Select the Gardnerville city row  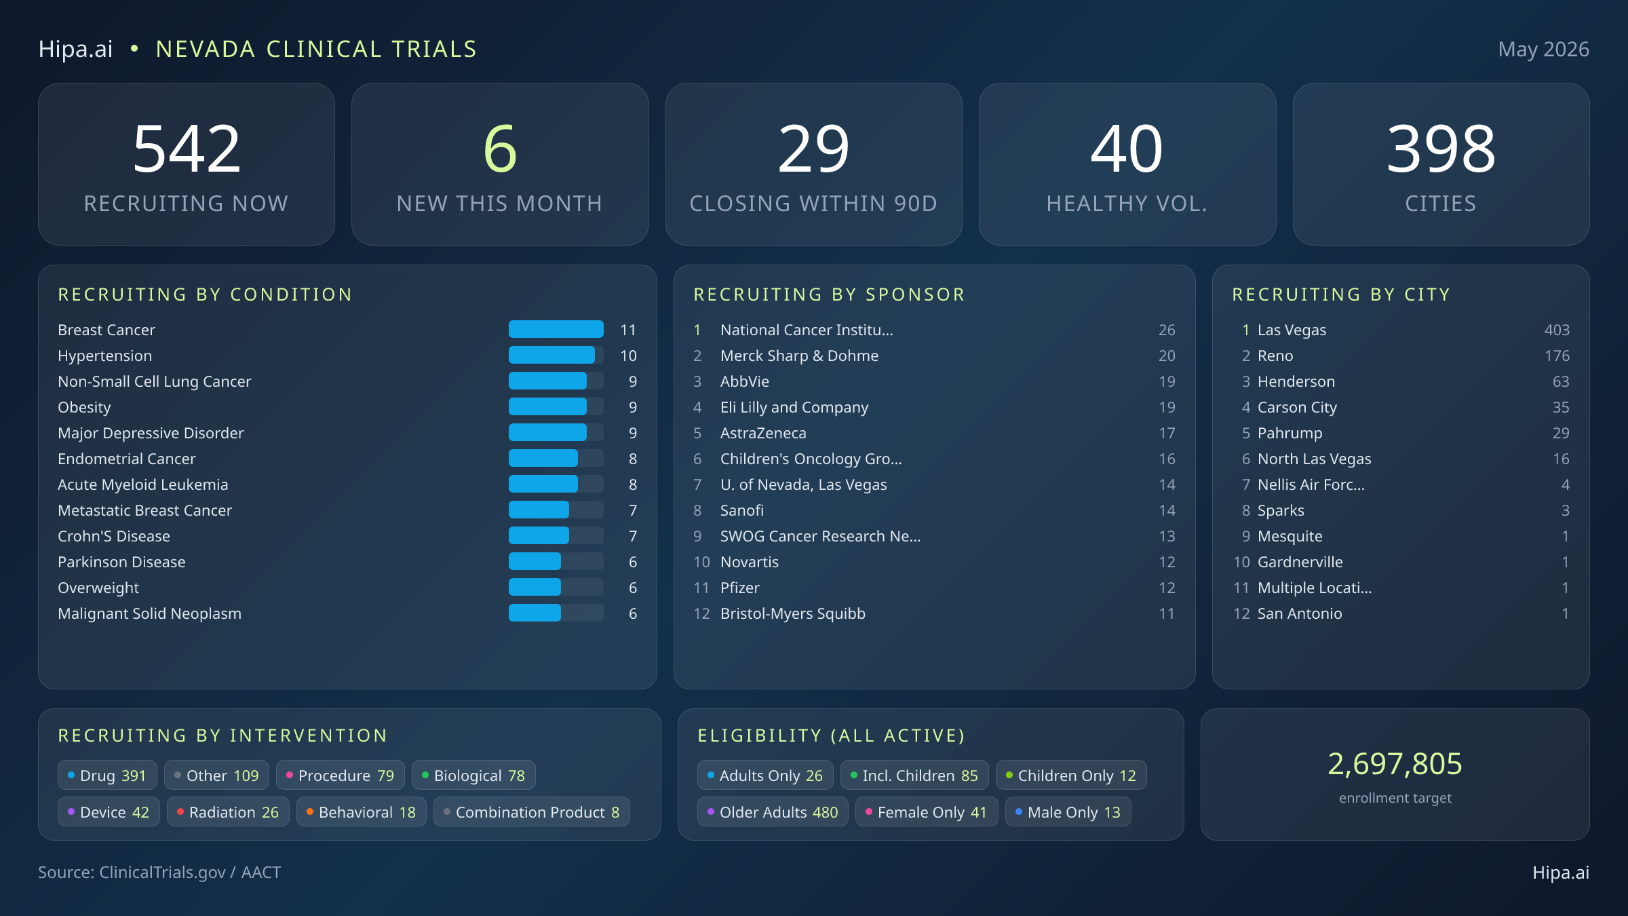pyautogui.click(x=1401, y=562)
